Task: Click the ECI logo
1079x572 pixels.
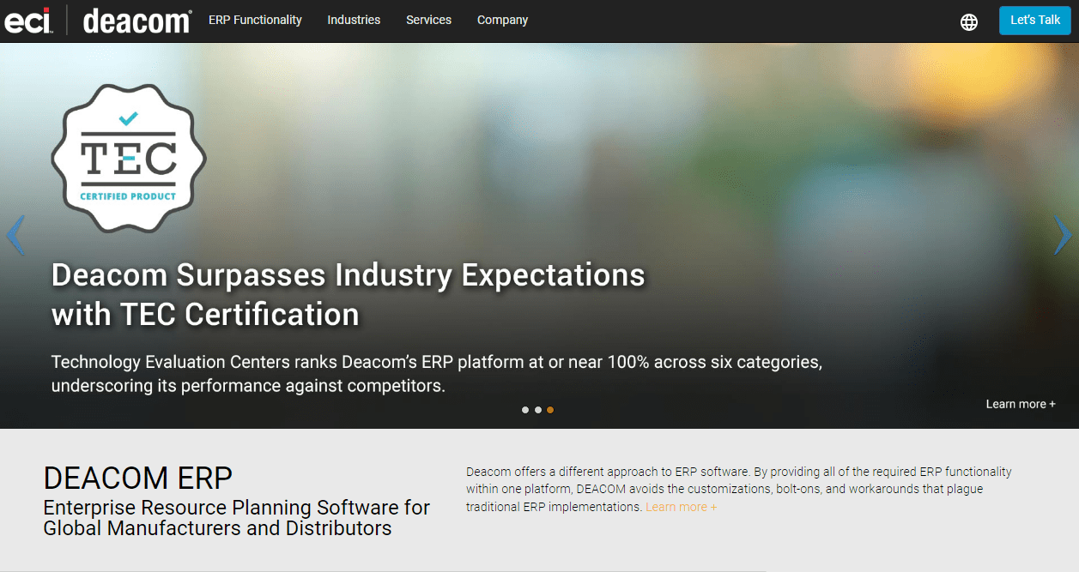Action: pyautogui.click(x=28, y=20)
